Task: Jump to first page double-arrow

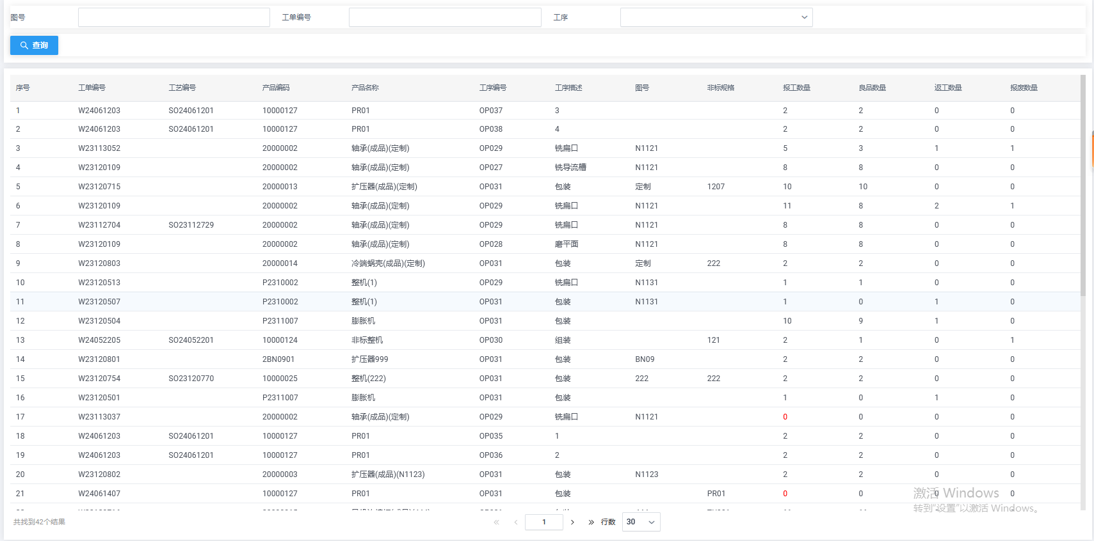Action: 496,522
